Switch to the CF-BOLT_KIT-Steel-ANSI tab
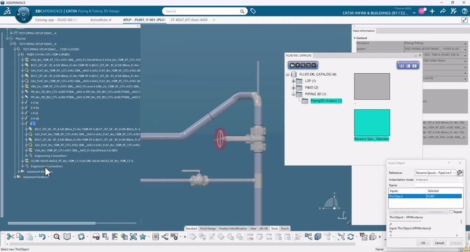This screenshot has height=252, width=470. coord(189,20)
